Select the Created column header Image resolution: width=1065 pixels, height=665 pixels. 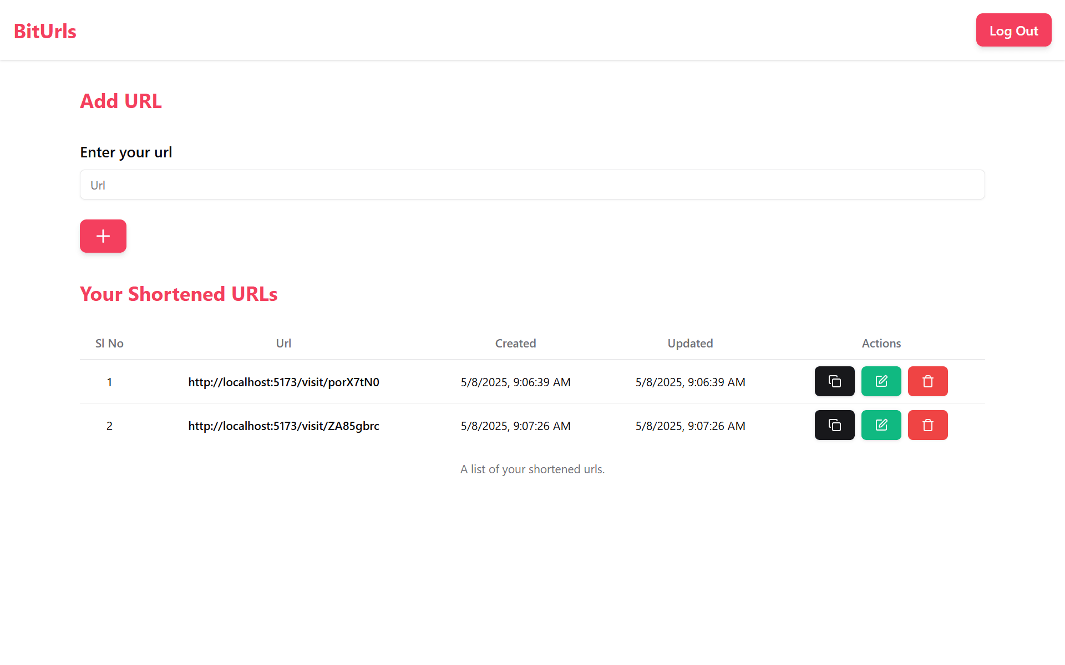[515, 343]
